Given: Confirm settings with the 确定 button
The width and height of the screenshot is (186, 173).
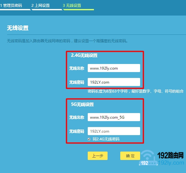Looking at the screenshot, I should tap(130, 156).
